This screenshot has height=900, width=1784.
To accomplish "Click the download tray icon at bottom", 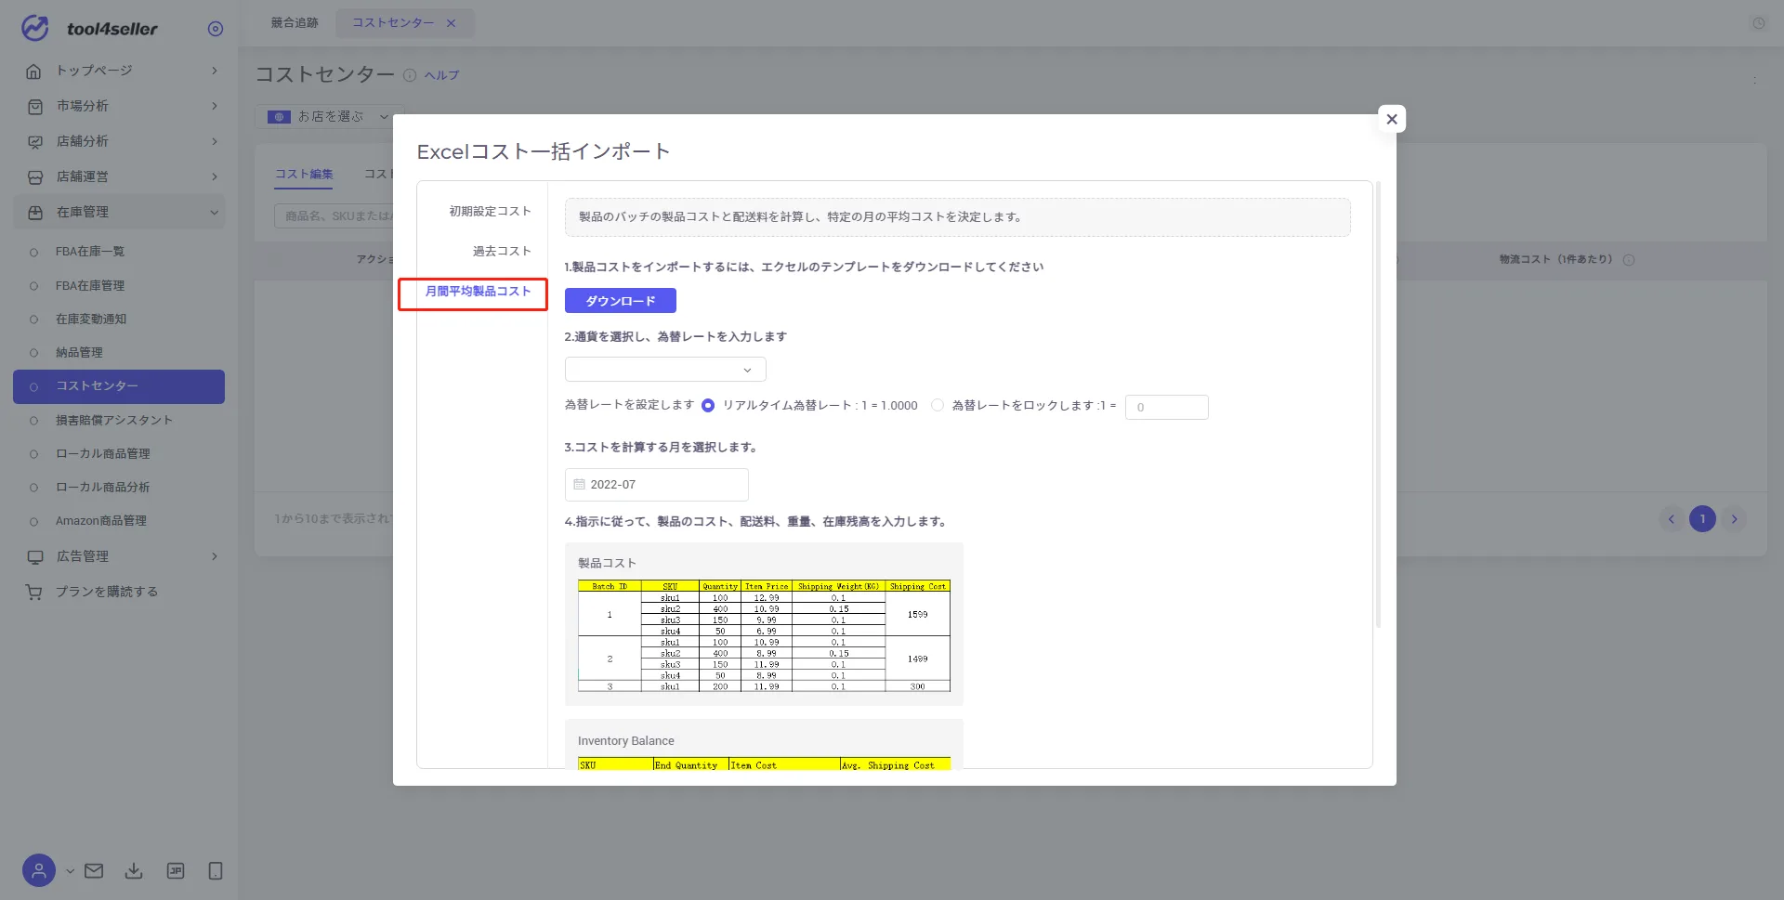I will tap(134, 871).
